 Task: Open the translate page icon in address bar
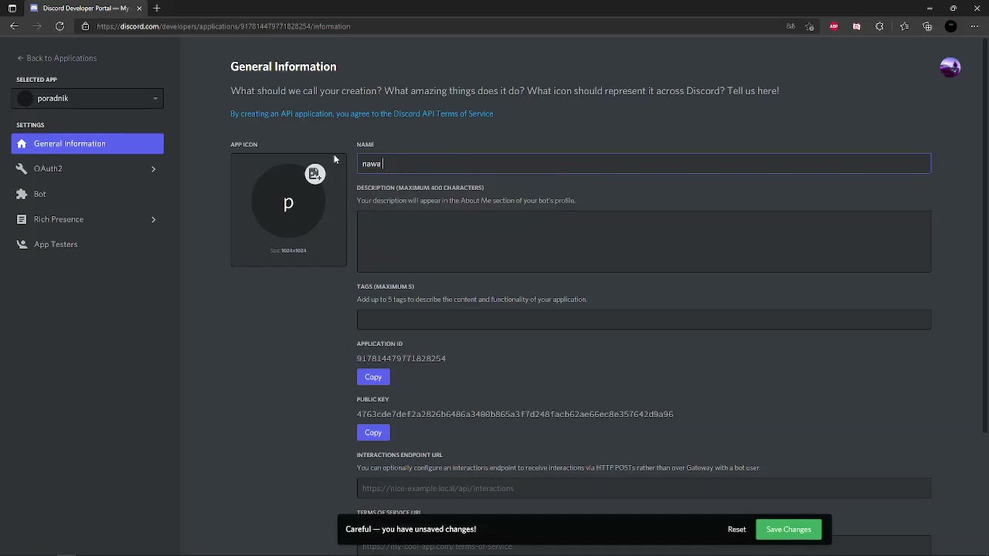[x=790, y=26]
